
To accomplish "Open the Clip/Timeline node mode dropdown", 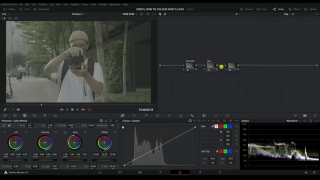I will (287, 14).
